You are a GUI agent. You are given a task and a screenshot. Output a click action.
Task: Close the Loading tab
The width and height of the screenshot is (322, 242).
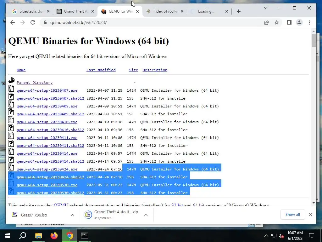226,11
